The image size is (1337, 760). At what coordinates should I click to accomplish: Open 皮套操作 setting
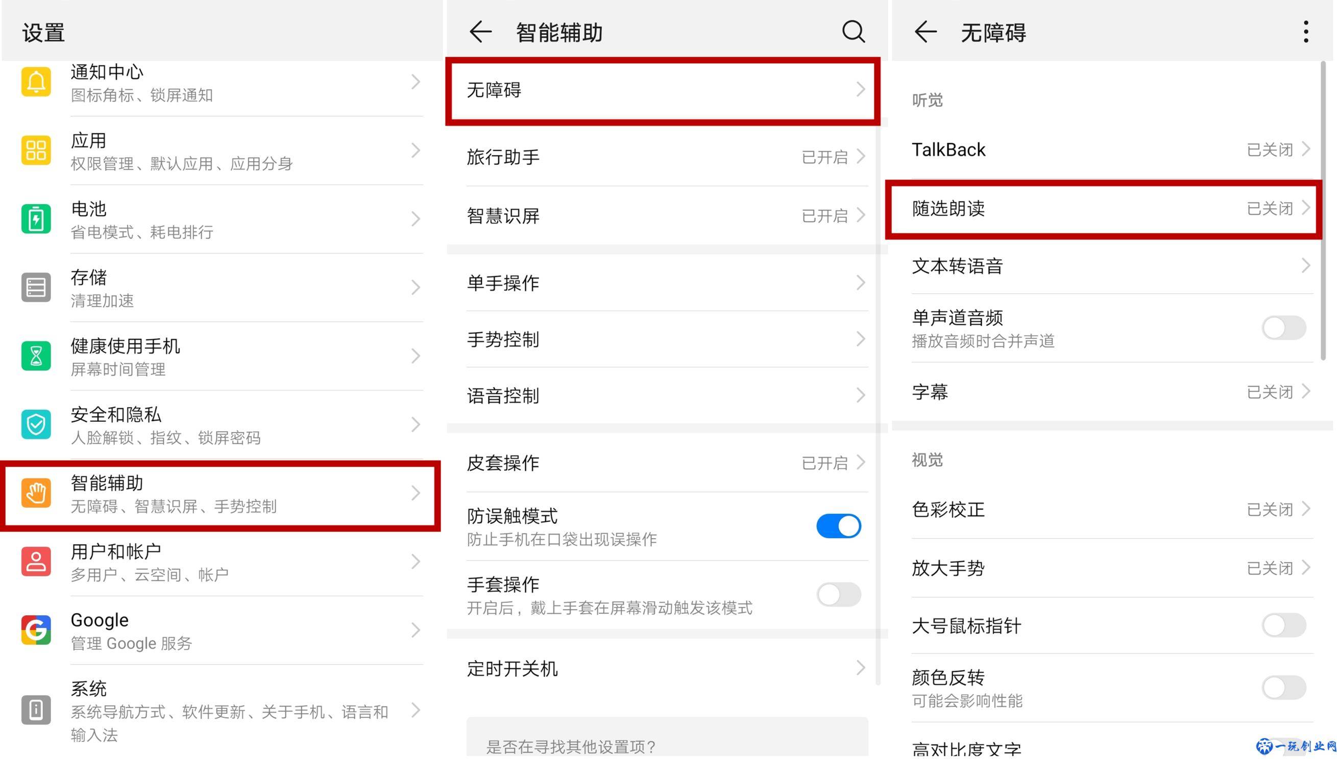coord(667,463)
